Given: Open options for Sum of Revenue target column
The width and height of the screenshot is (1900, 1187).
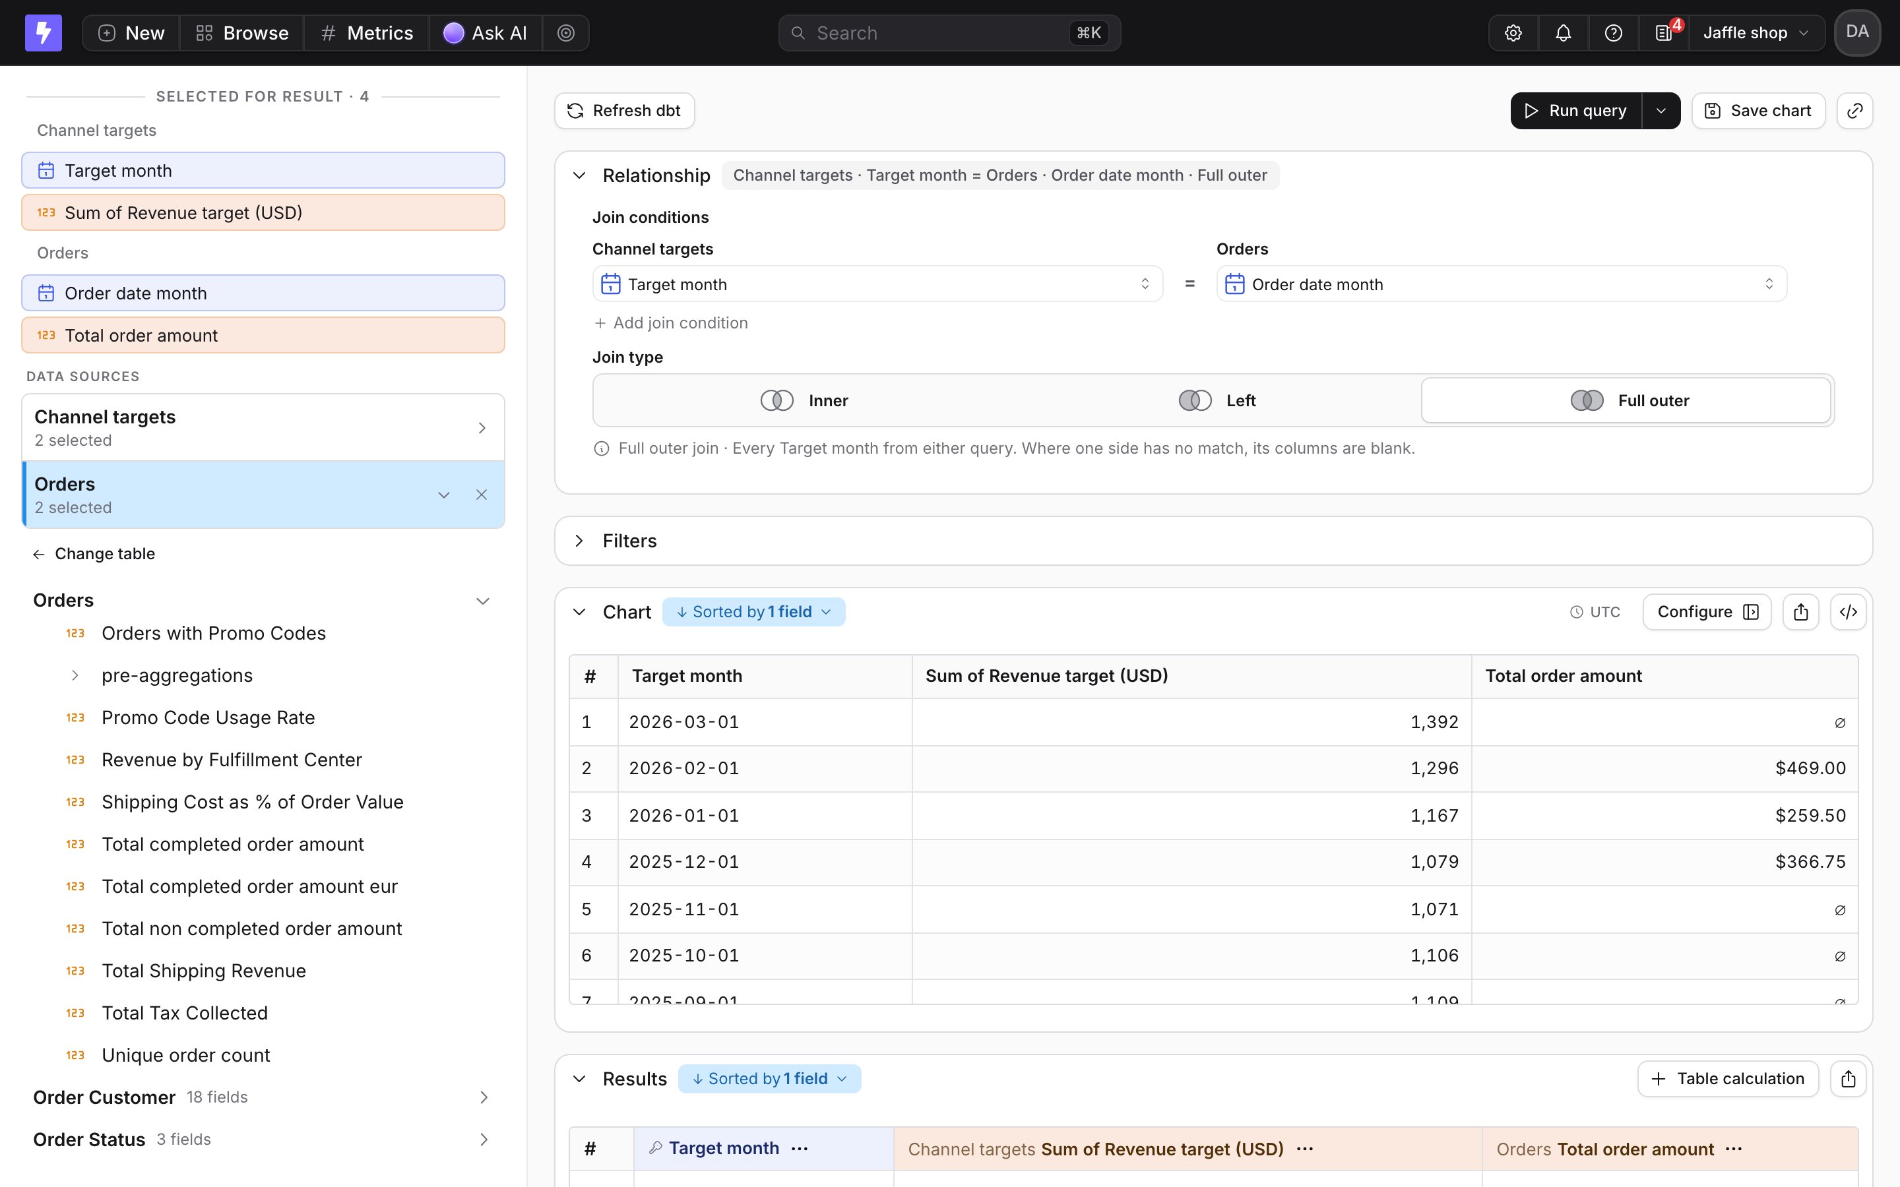Looking at the screenshot, I should [x=1305, y=1149].
